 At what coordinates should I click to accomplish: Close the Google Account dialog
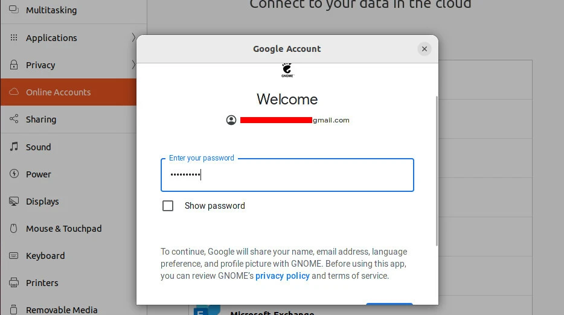tap(425, 49)
